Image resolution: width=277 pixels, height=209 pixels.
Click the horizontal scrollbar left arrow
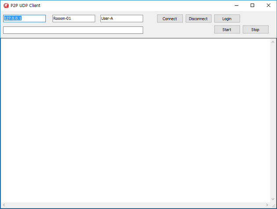point(4,205)
